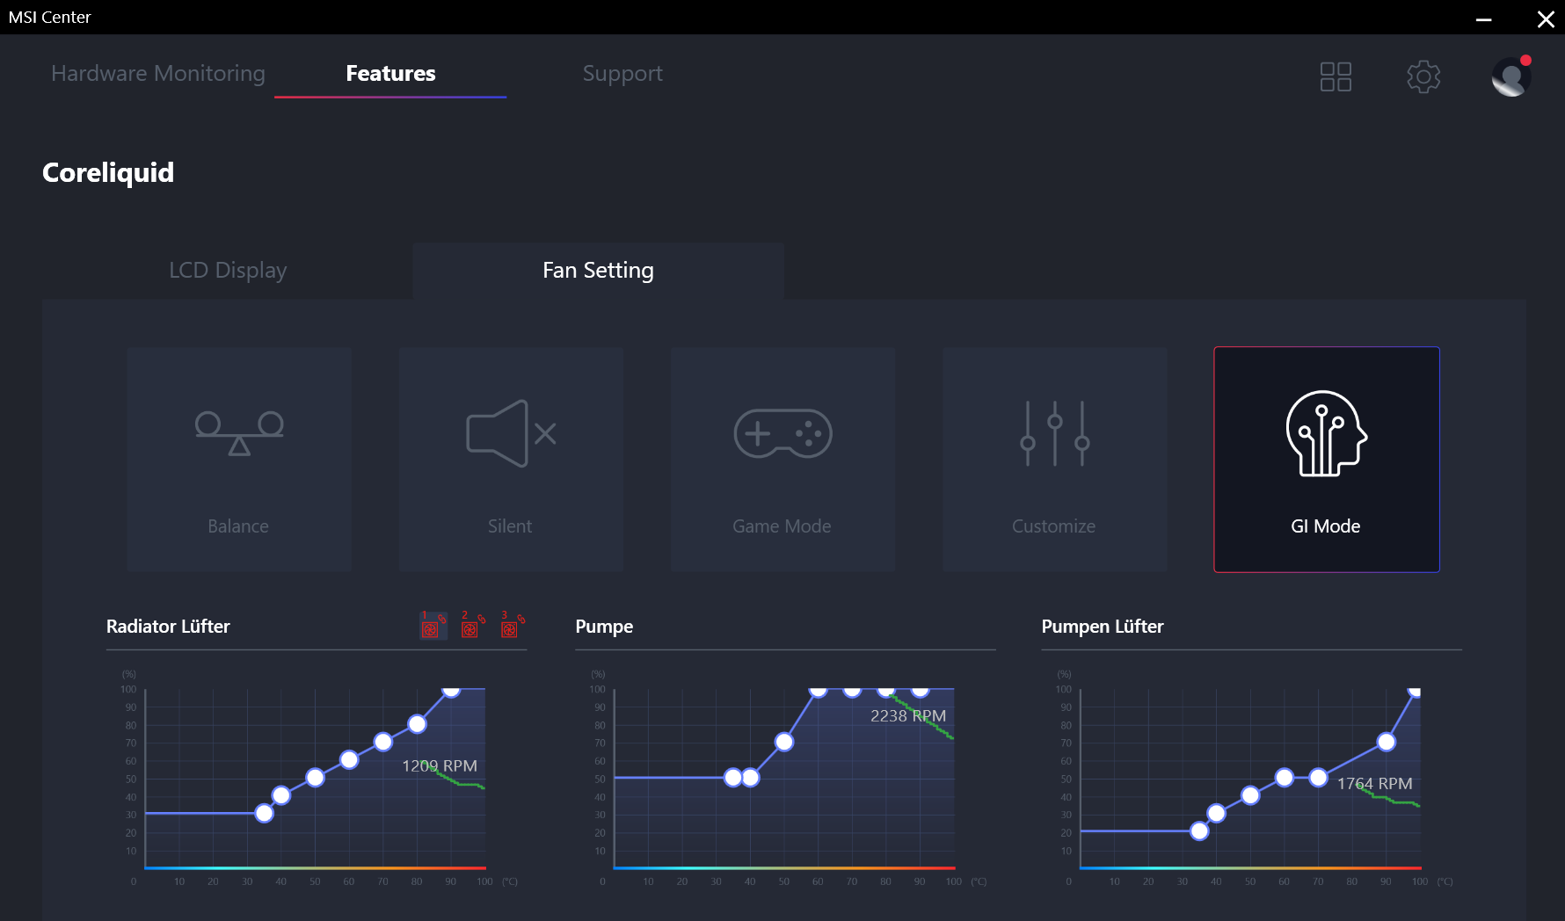Click the Pumpen Lüfter heading

click(1103, 627)
